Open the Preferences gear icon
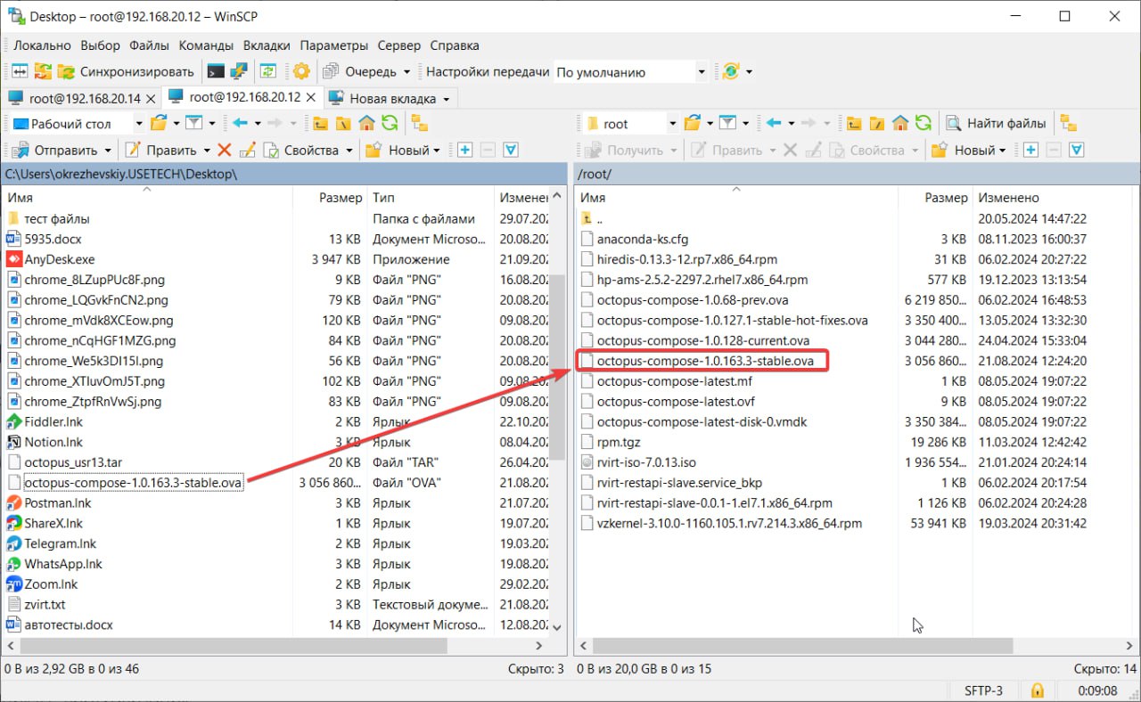This screenshot has width=1141, height=702. [301, 71]
